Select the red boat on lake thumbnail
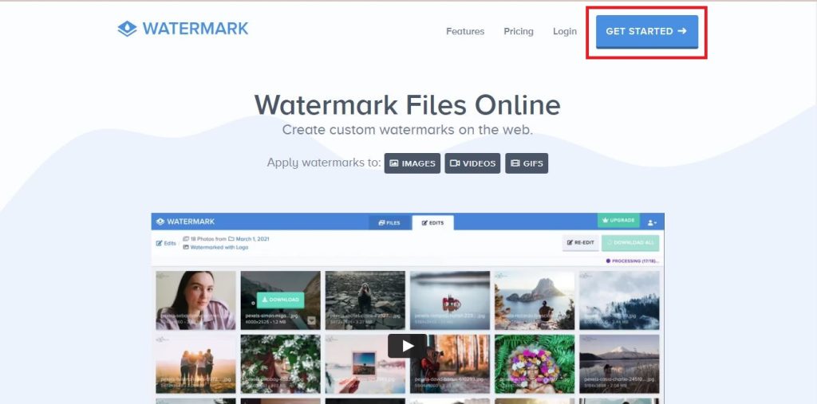The image size is (817, 404). [450, 300]
